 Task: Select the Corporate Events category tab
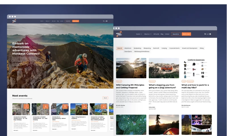click(x=174, y=48)
